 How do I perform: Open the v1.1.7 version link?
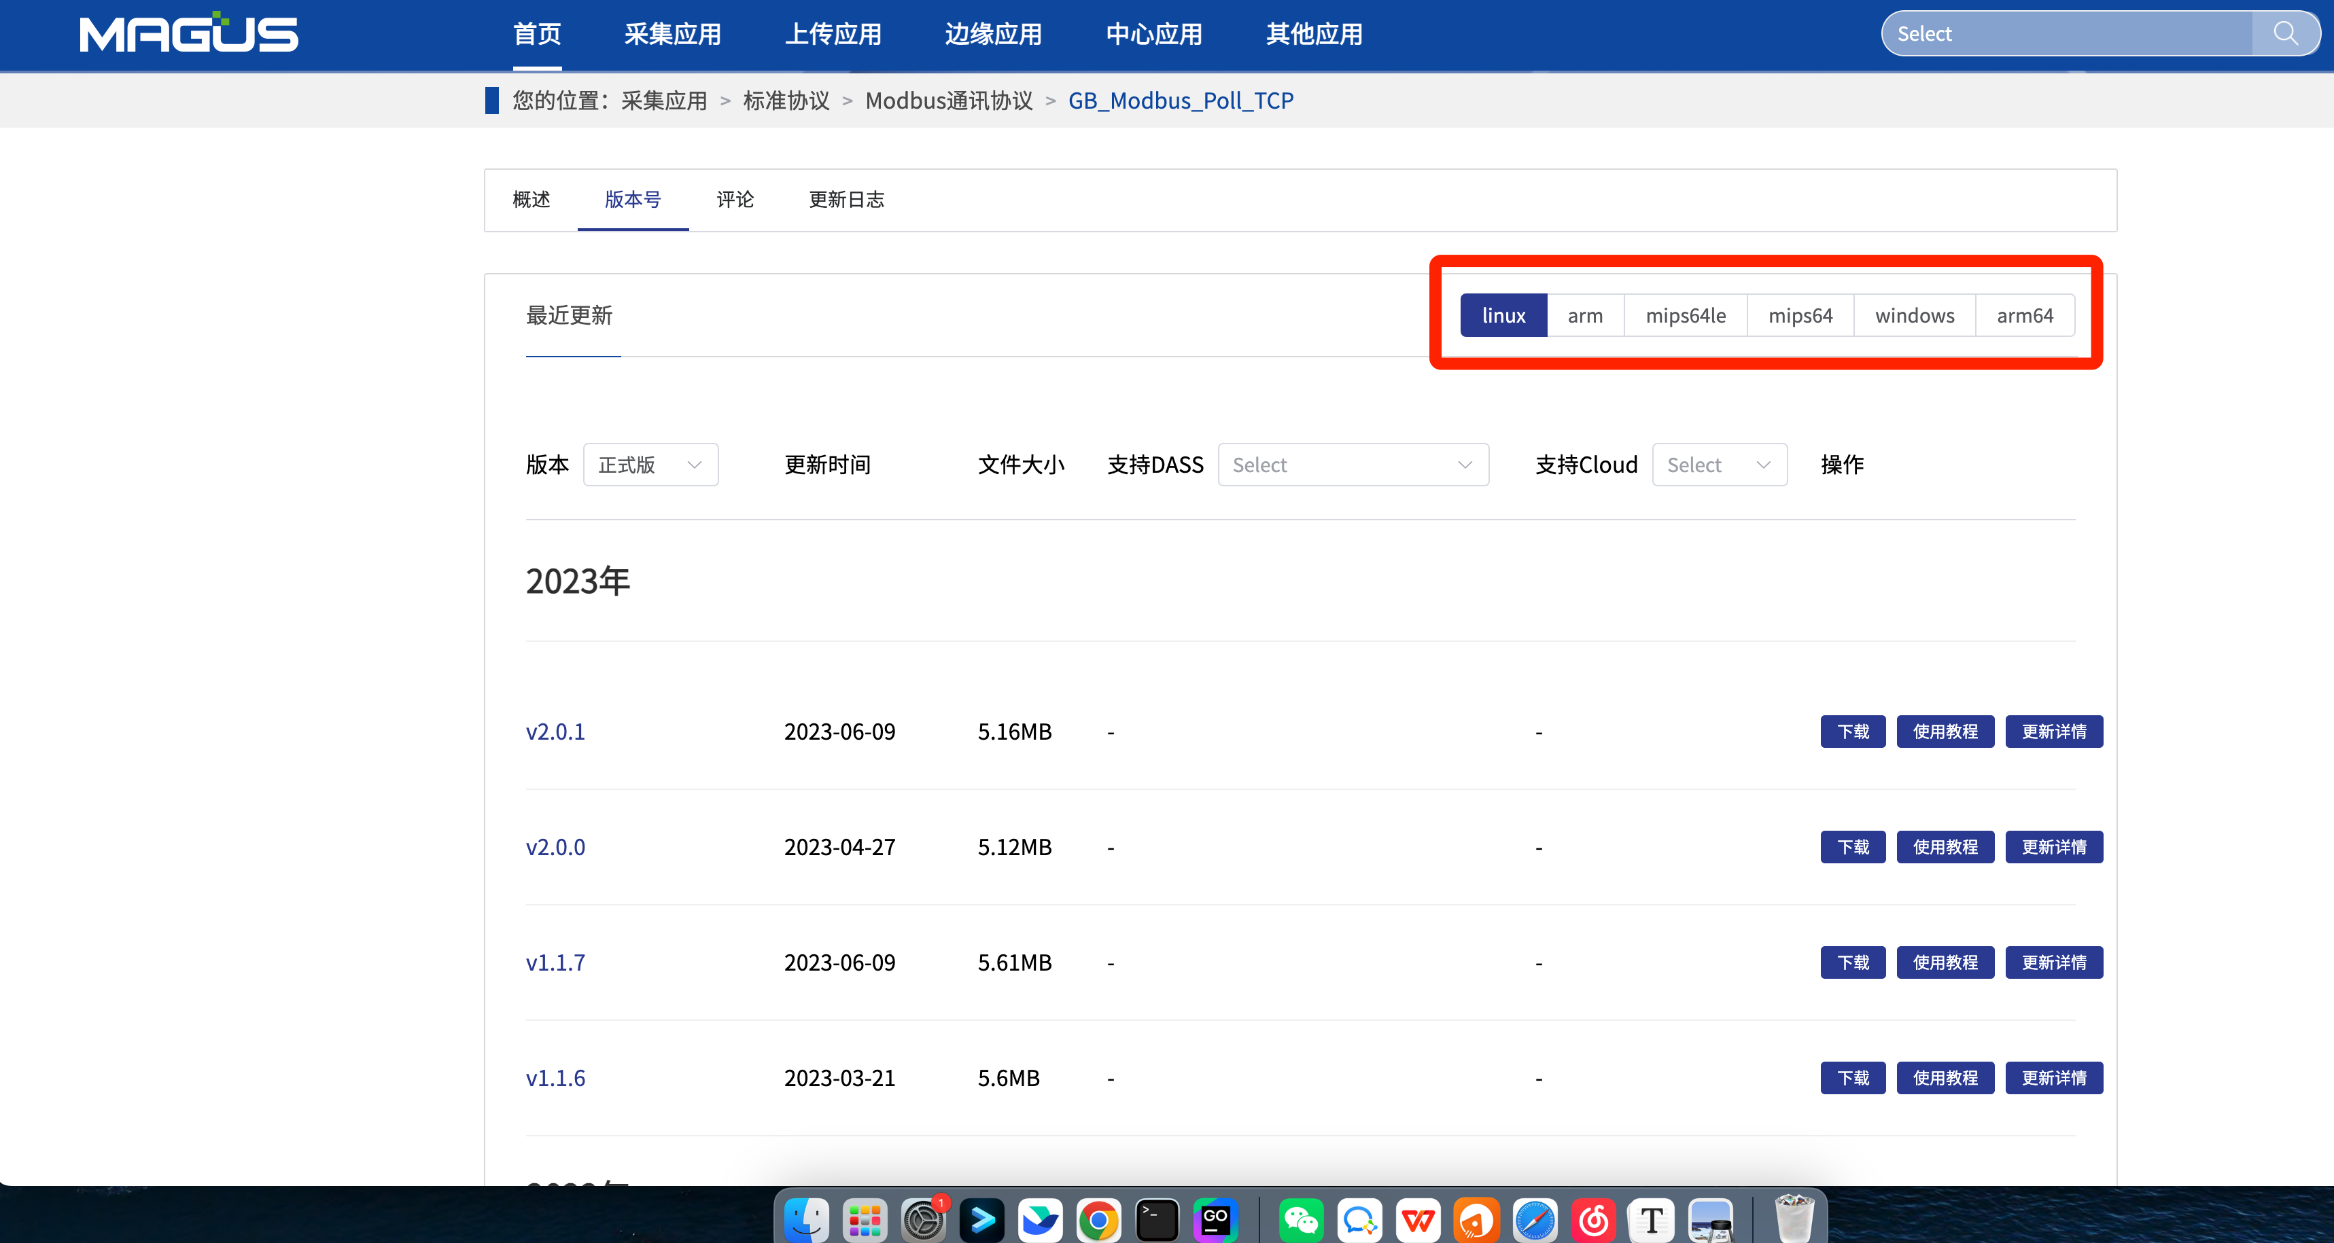(x=555, y=962)
